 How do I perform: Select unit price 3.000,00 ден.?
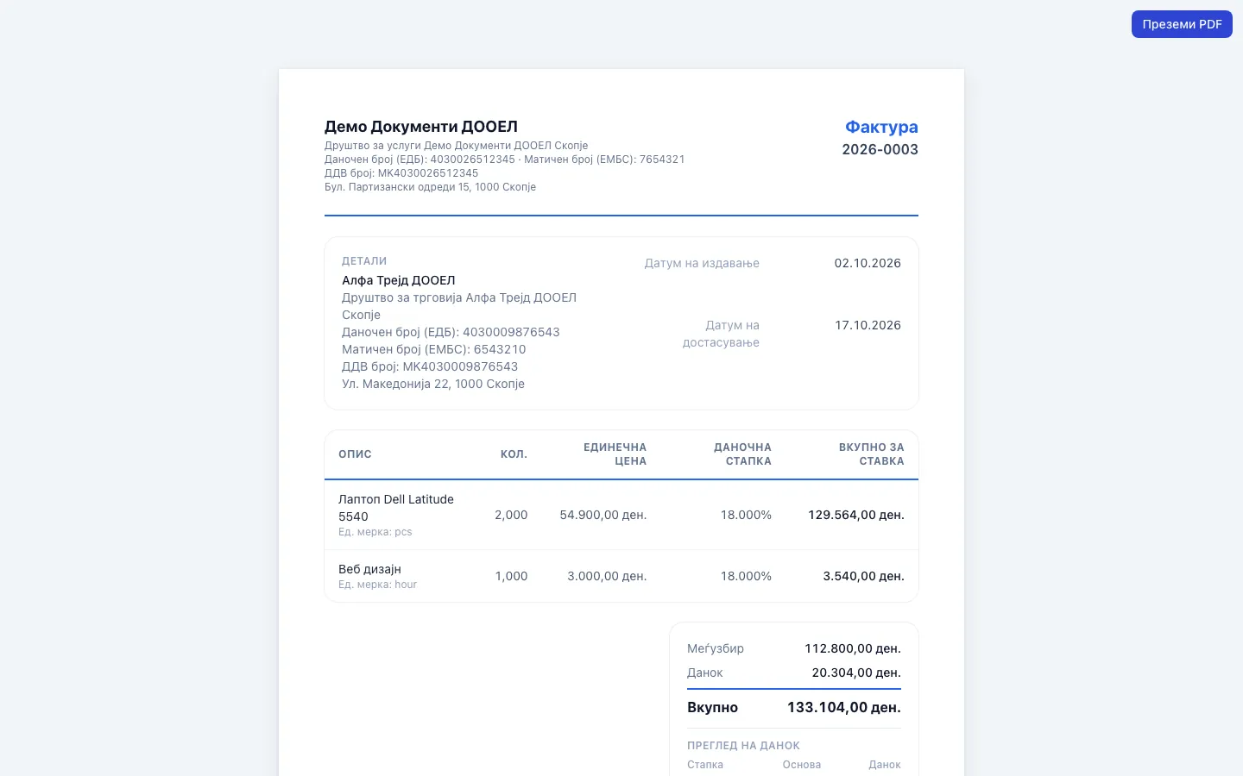[x=607, y=576]
